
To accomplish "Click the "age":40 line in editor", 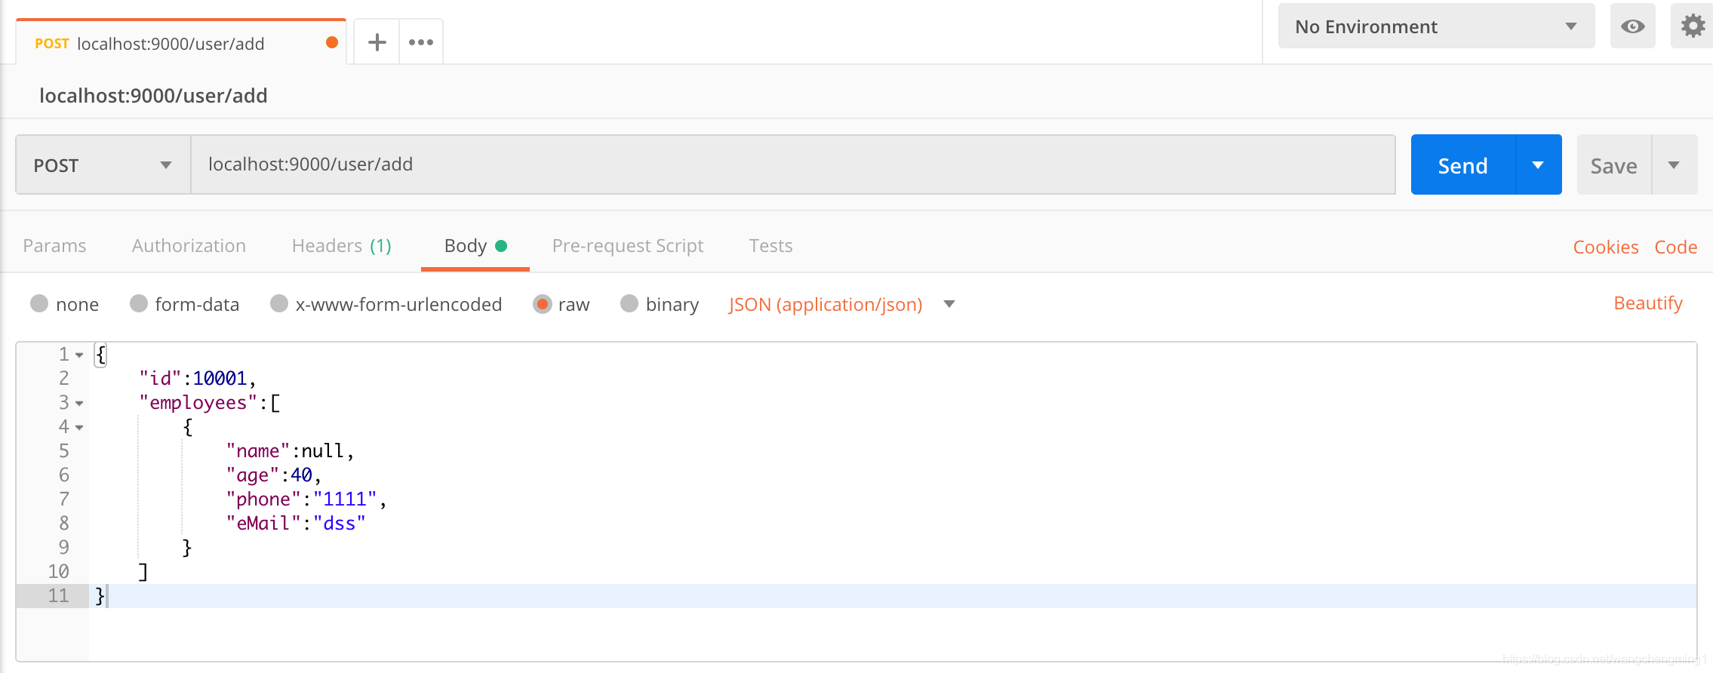I will 274,475.
